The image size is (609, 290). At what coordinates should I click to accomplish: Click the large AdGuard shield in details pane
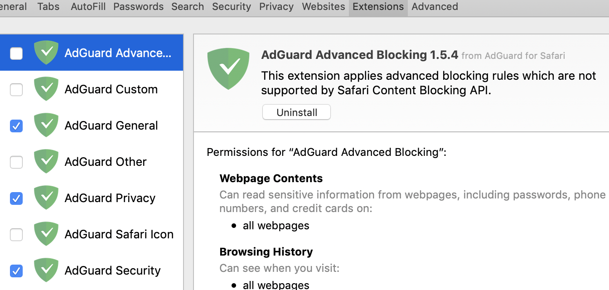coord(228,69)
